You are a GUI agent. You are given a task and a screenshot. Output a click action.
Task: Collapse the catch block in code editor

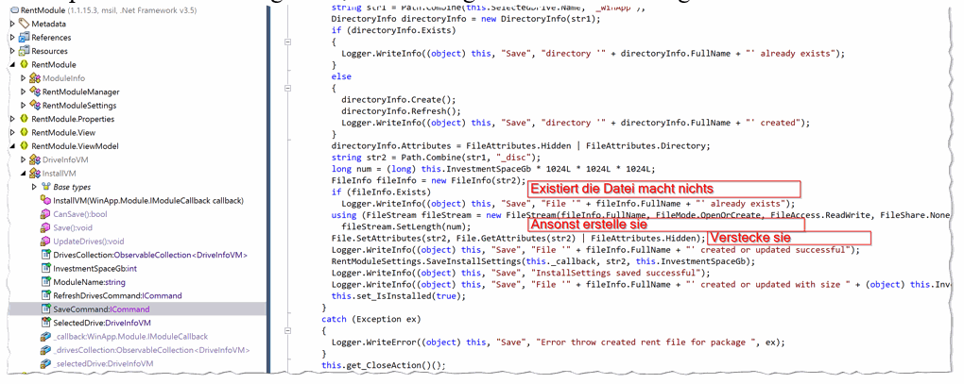pos(288,330)
